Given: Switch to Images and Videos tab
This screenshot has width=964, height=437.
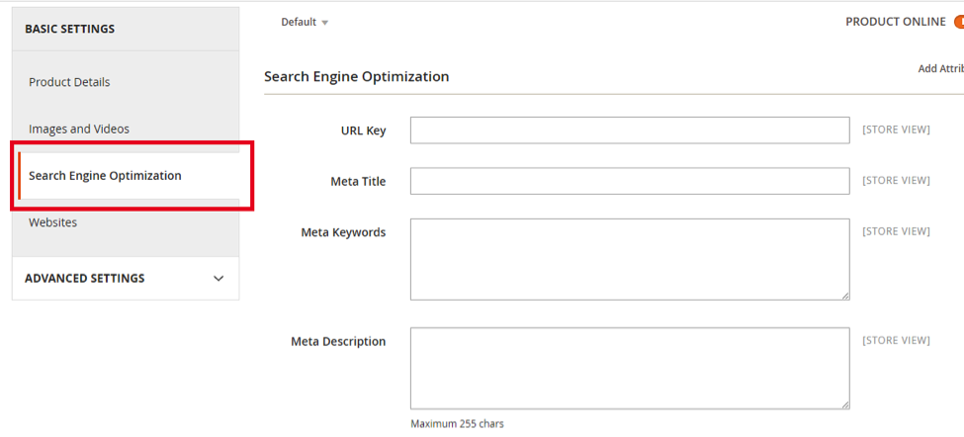Looking at the screenshot, I should 79,129.
